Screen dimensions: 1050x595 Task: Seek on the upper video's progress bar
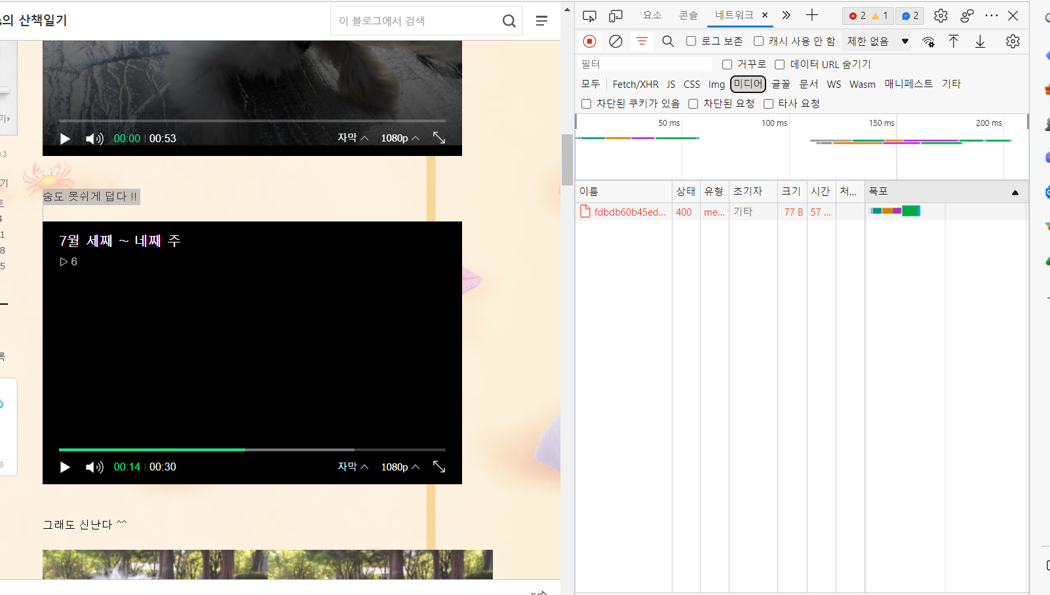252,121
